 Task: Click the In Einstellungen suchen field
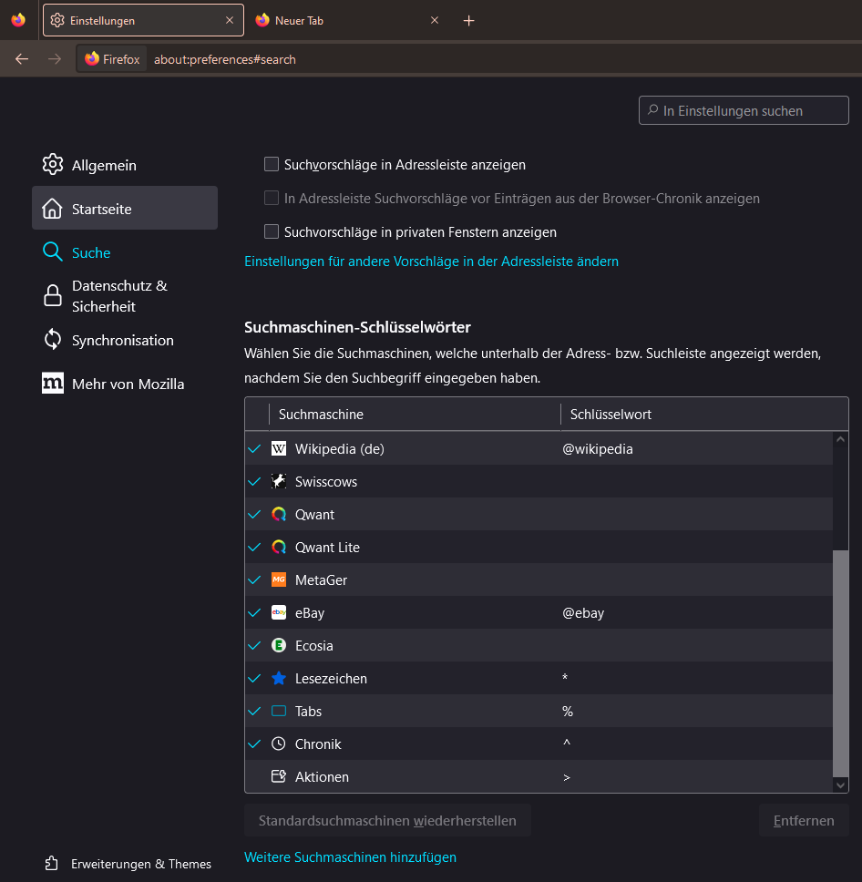coord(744,111)
